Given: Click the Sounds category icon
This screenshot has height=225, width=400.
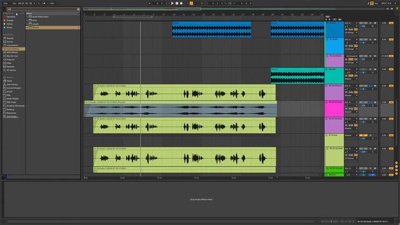Looking at the screenshot, I should [x=4, y=38].
